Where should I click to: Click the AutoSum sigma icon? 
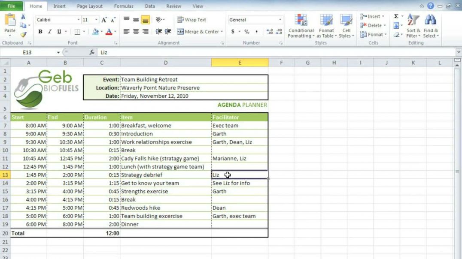(396, 16)
